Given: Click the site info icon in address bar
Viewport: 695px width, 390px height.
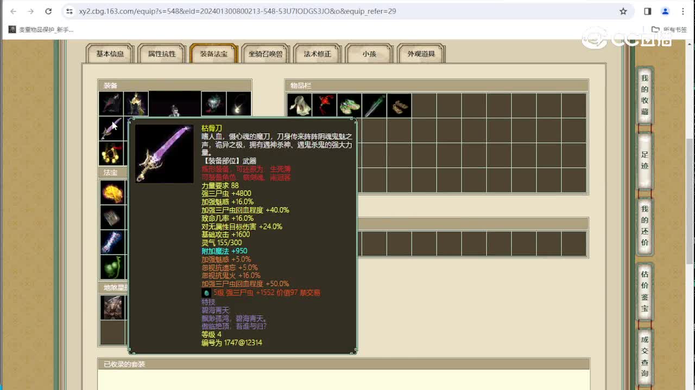Looking at the screenshot, I should pyautogui.click(x=69, y=11).
